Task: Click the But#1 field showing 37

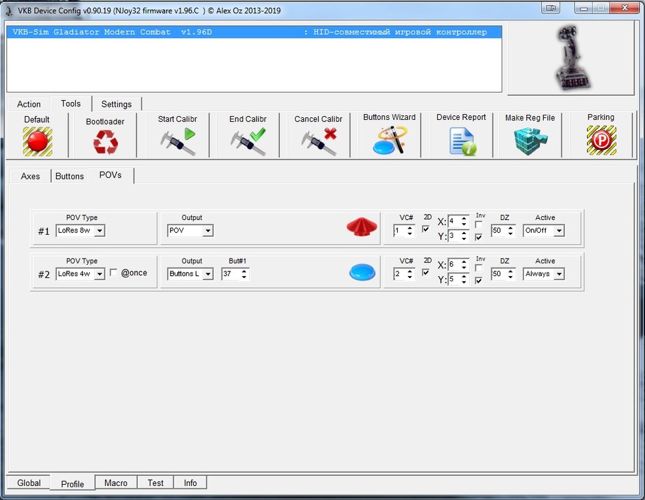Action: 235,274
